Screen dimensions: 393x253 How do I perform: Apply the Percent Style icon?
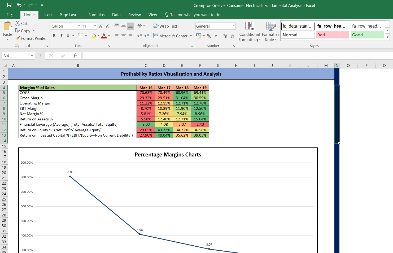click(209, 36)
